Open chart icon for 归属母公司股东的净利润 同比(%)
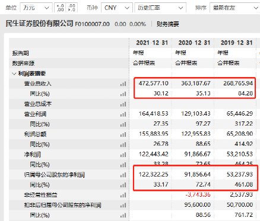The height and width of the screenshot is (221, 260). point(123,185)
